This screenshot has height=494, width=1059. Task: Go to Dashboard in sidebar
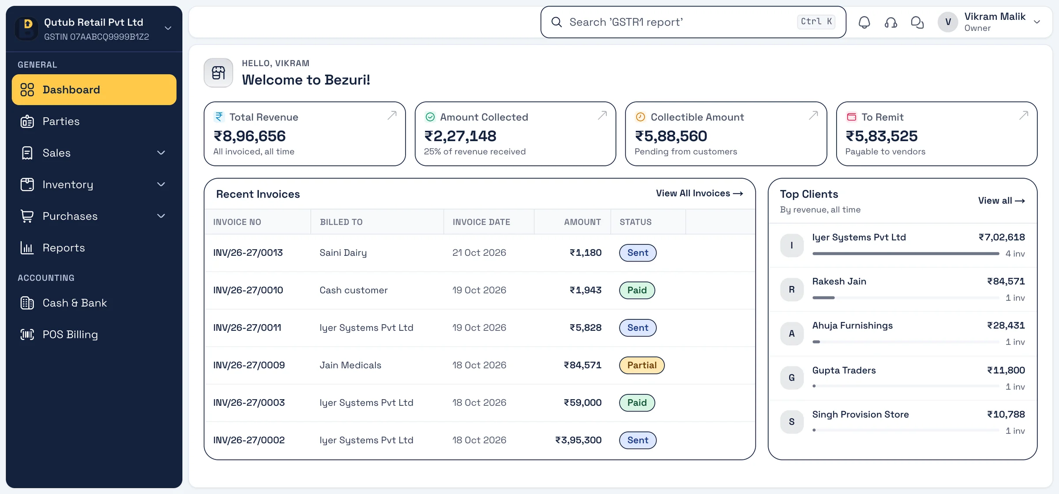(94, 90)
